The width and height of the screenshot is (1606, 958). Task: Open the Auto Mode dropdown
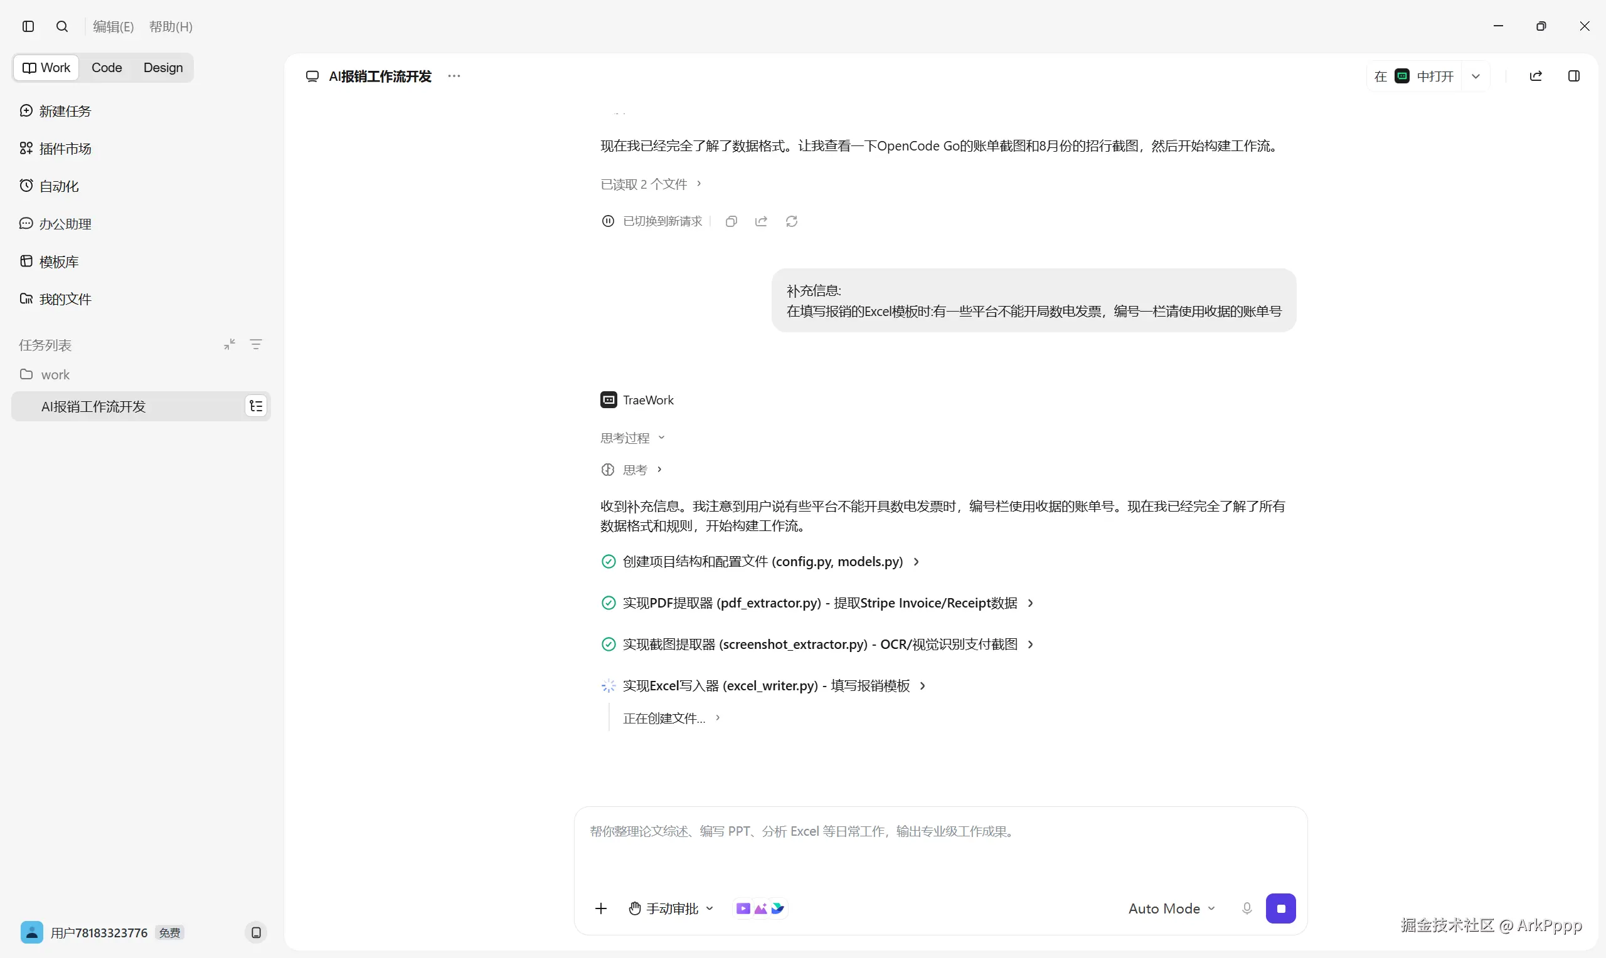(1171, 908)
